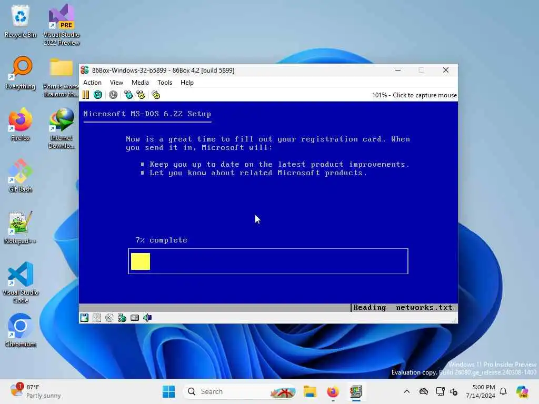This screenshot has height=404, width=539.
Task: Select the Git Bash desktop icon
Action: pyautogui.click(x=21, y=176)
